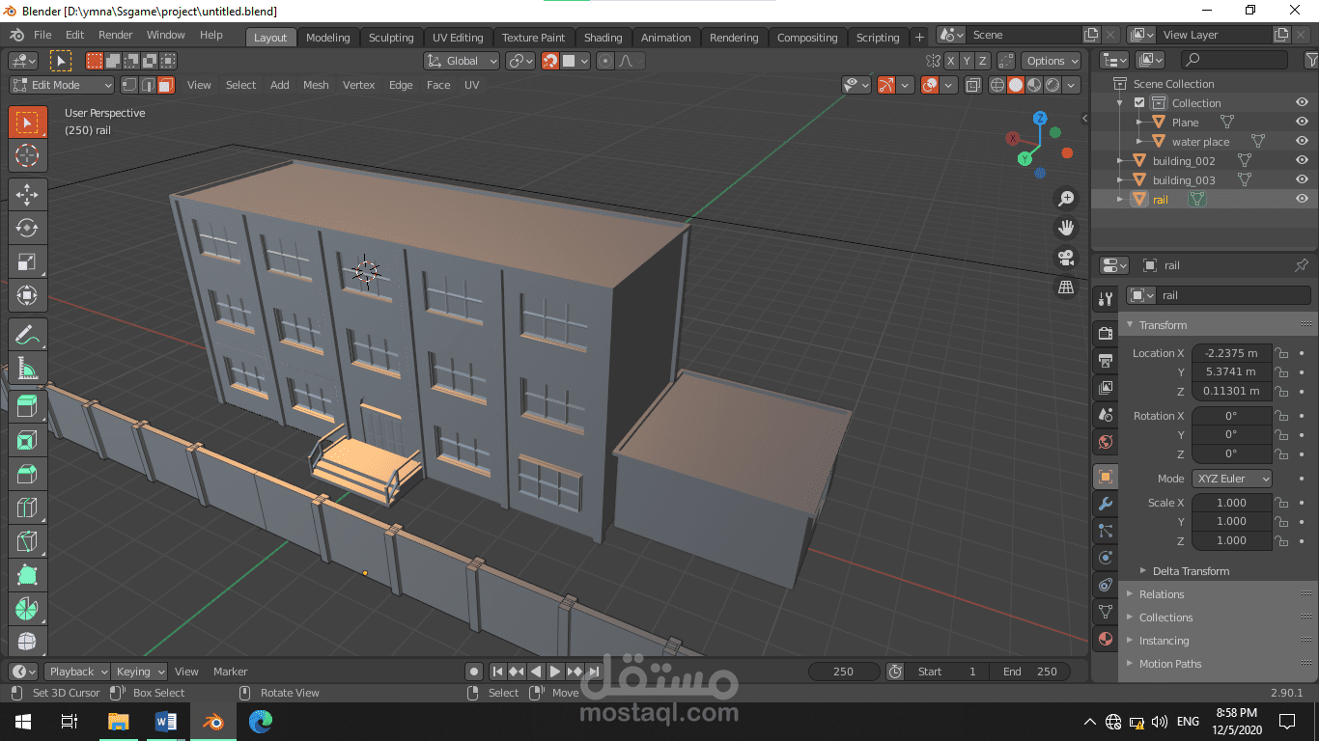Toggle visibility of building_002
Viewport: 1319px width, 741px height.
click(1302, 161)
